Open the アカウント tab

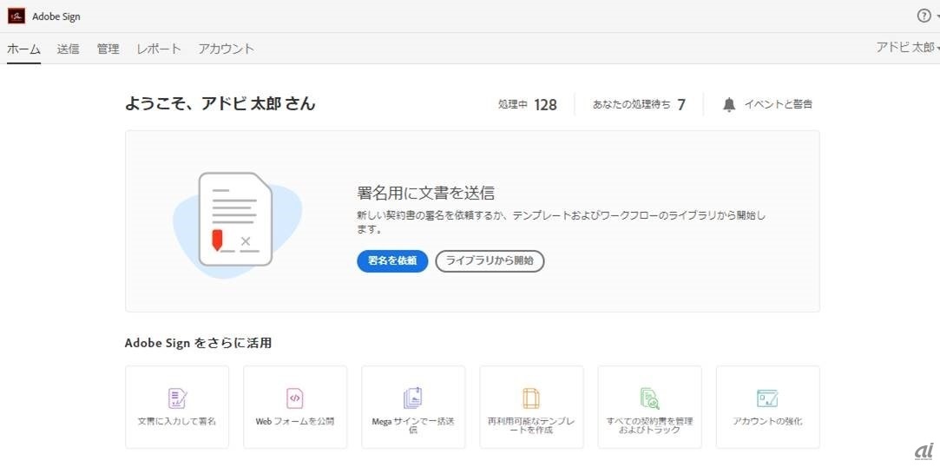[x=226, y=49]
